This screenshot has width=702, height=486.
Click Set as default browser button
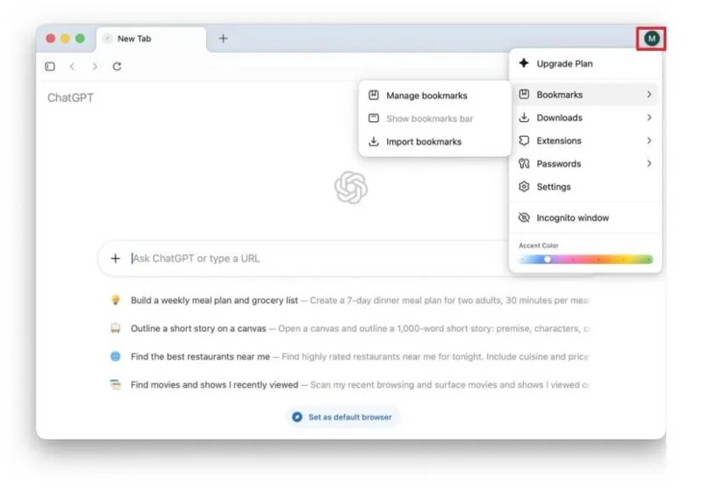(x=342, y=417)
